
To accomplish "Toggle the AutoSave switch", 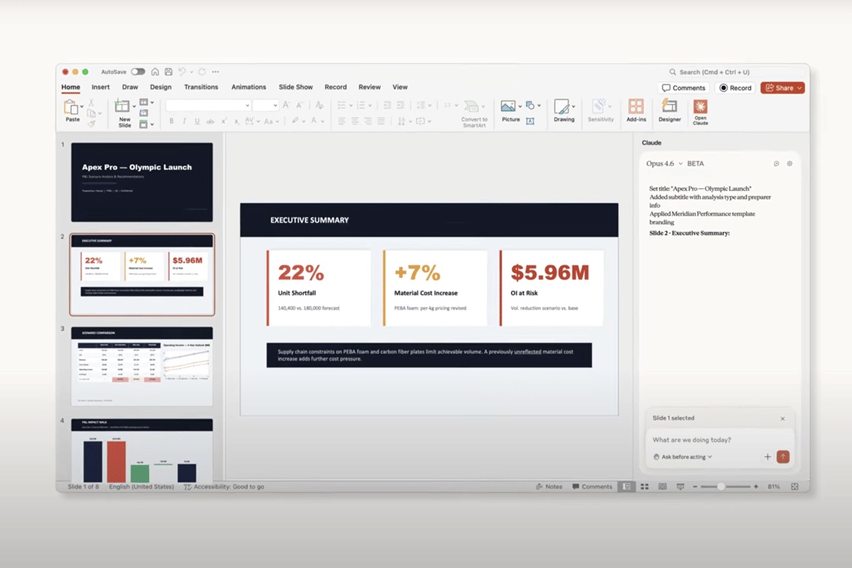I will [x=139, y=72].
